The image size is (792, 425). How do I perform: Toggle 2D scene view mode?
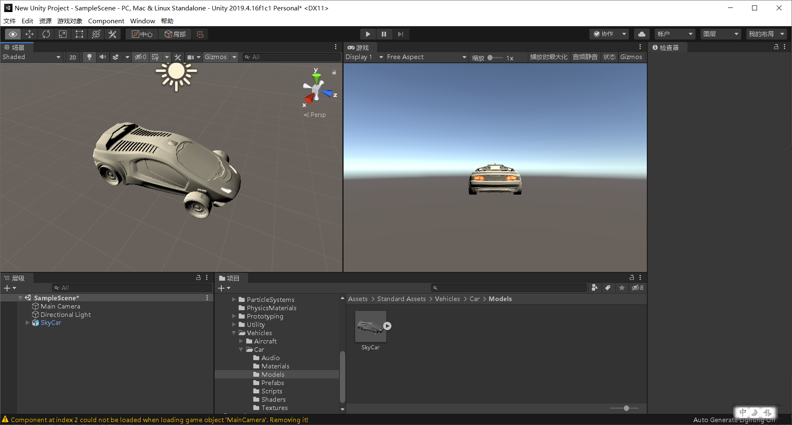pyautogui.click(x=73, y=57)
